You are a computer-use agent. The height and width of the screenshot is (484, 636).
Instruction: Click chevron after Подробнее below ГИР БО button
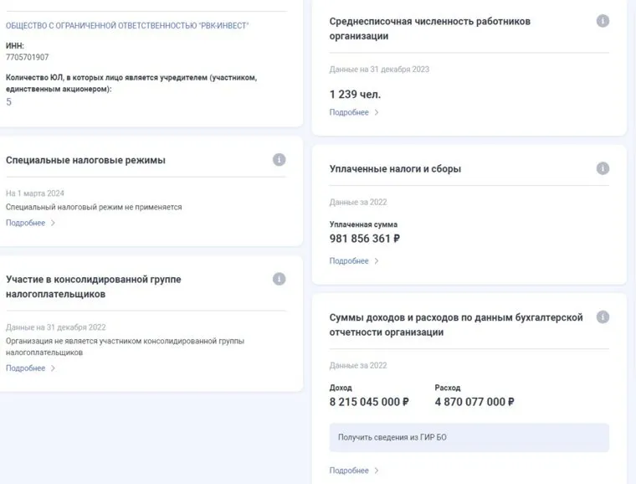(x=377, y=471)
